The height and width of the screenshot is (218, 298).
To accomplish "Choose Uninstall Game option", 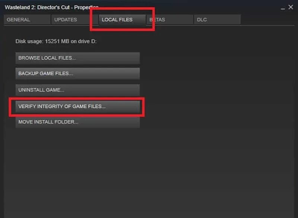I will 77,90.
